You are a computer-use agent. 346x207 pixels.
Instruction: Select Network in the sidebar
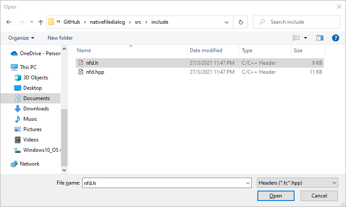pyautogui.click(x=29, y=164)
